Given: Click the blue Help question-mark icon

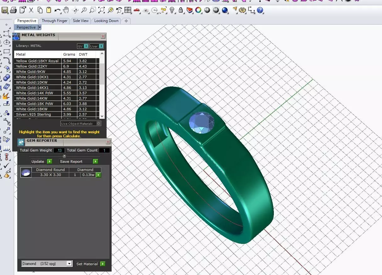Looking at the screenshot, I should 260,10.
